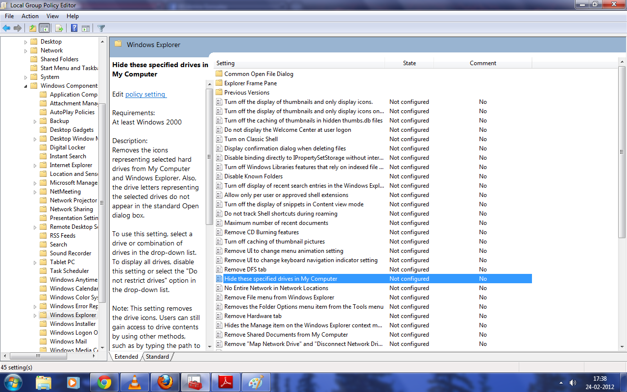This screenshot has height=392, width=627.
Task: Show hidden tray icons with the arrow
Action: click(561, 382)
